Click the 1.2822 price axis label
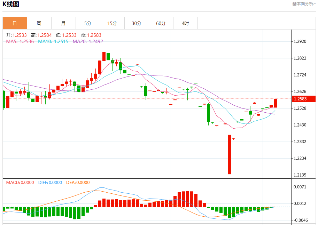Viewport: 318px width, 225px height. click(x=300, y=58)
